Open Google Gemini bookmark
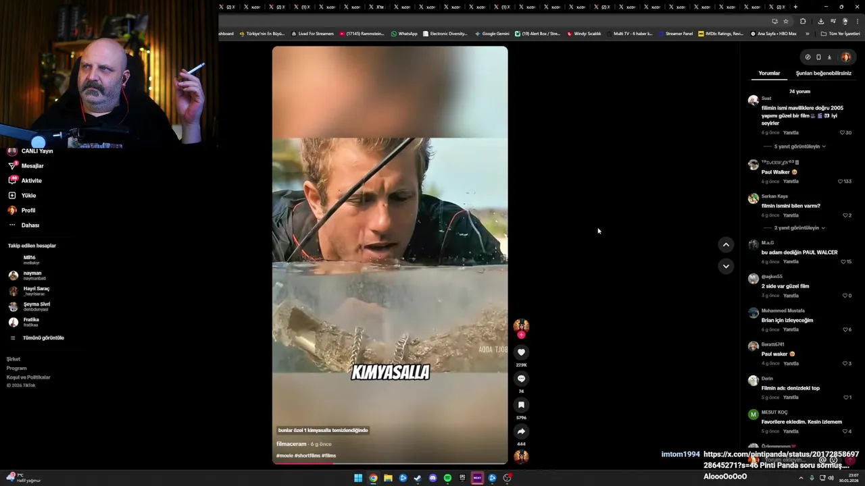865x486 pixels. tap(492, 34)
